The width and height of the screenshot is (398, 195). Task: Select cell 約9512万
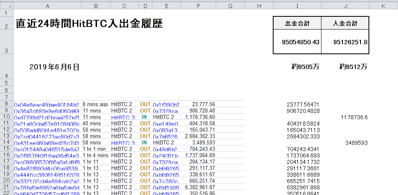point(353,67)
